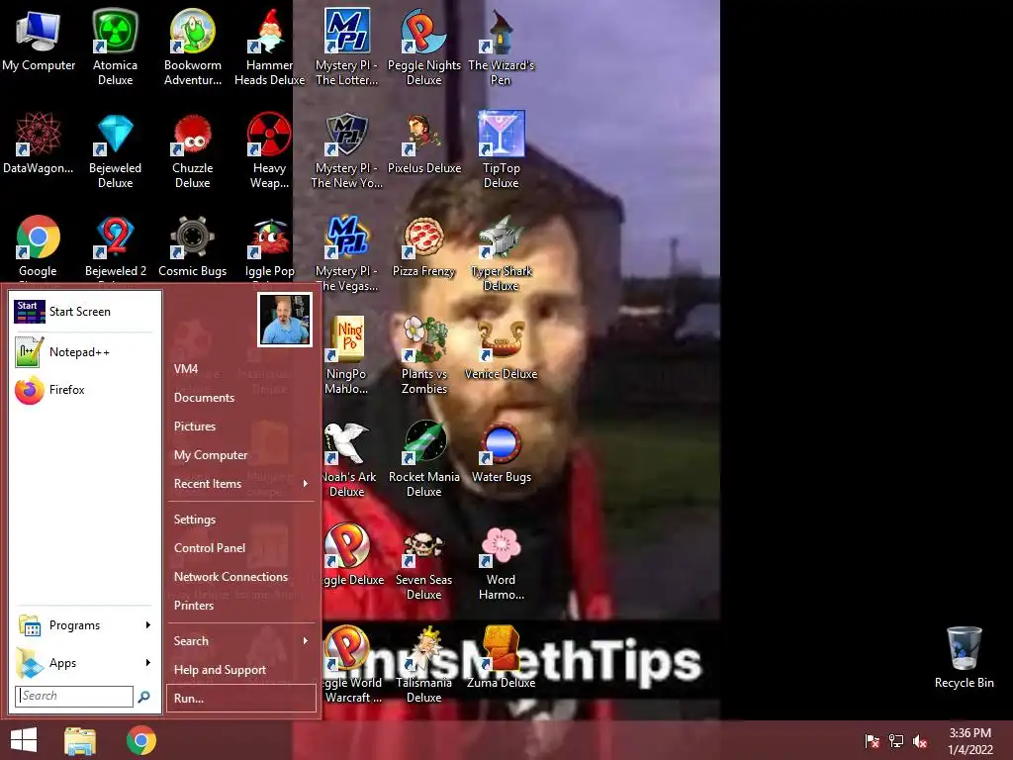
Task: Launch Firefox from Start menu
Action: point(85,390)
